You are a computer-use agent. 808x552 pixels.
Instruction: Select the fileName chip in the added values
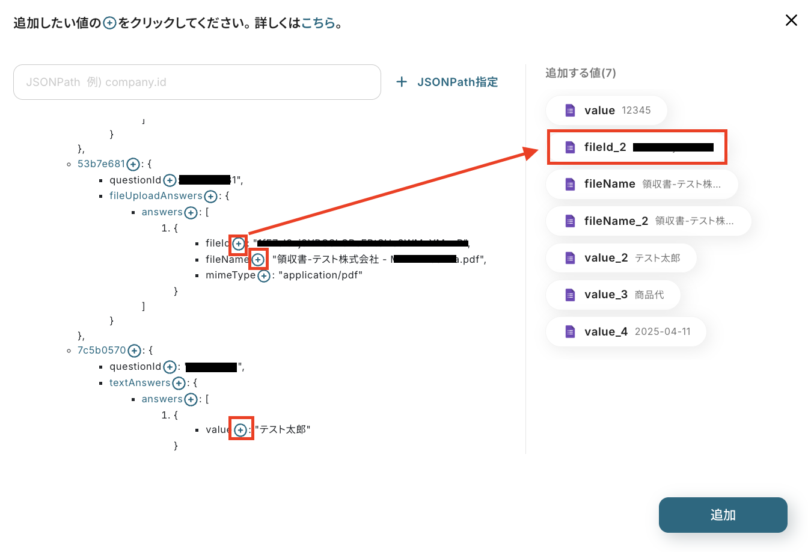[x=642, y=184]
